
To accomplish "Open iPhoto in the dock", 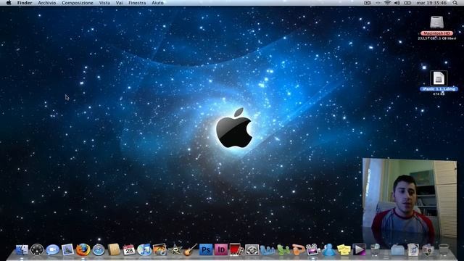I will point(159,249).
